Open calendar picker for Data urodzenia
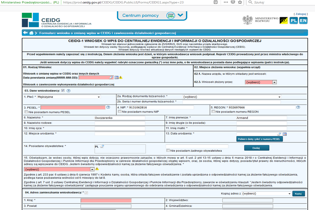Image resolution: width=315 pixels, height=210 pixels. (x=285, y=134)
